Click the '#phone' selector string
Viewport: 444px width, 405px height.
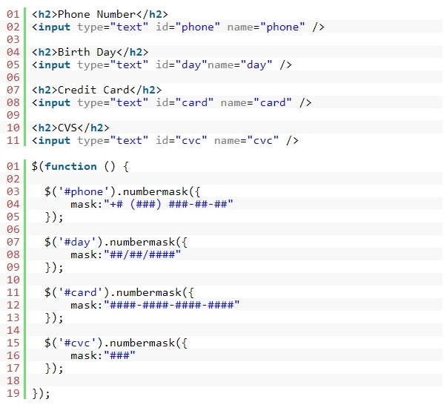point(84,191)
